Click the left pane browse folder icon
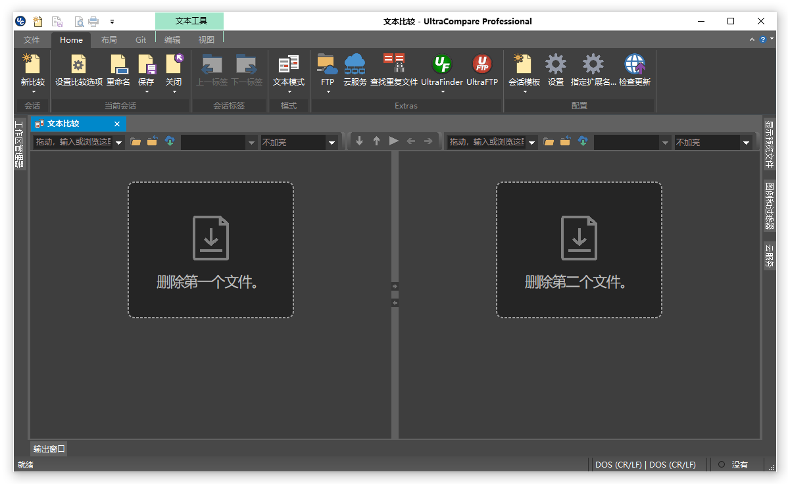 pyautogui.click(x=135, y=142)
